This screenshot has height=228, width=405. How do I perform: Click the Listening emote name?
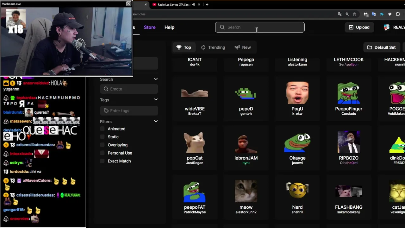[297, 60]
